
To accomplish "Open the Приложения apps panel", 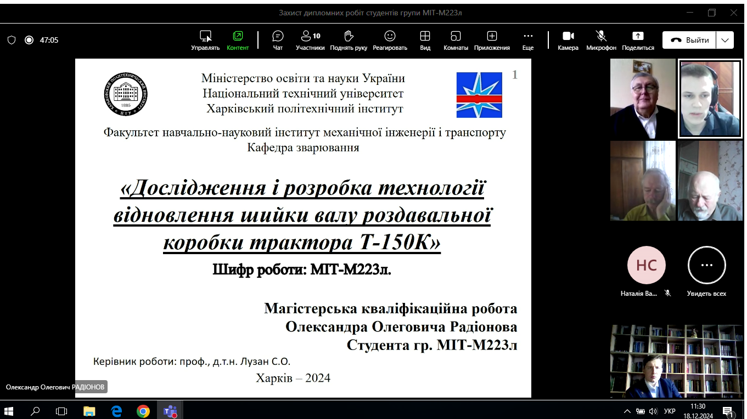I will (492, 40).
